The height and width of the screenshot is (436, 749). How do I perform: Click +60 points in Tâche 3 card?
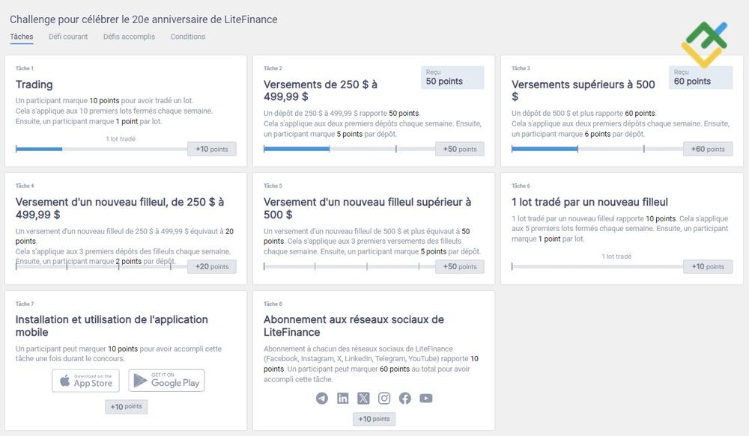tap(708, 150)
